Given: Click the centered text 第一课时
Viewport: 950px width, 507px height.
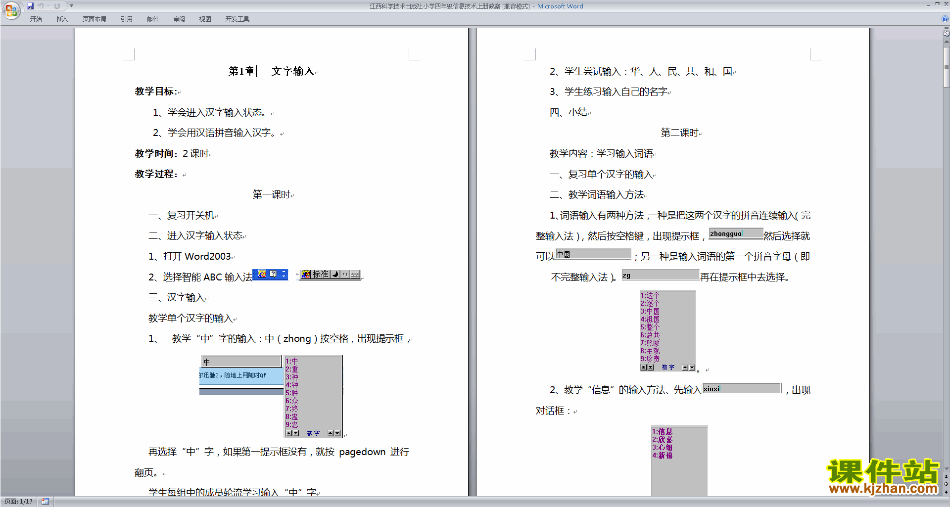Looking at the screenshot, I should coord(272,194).
